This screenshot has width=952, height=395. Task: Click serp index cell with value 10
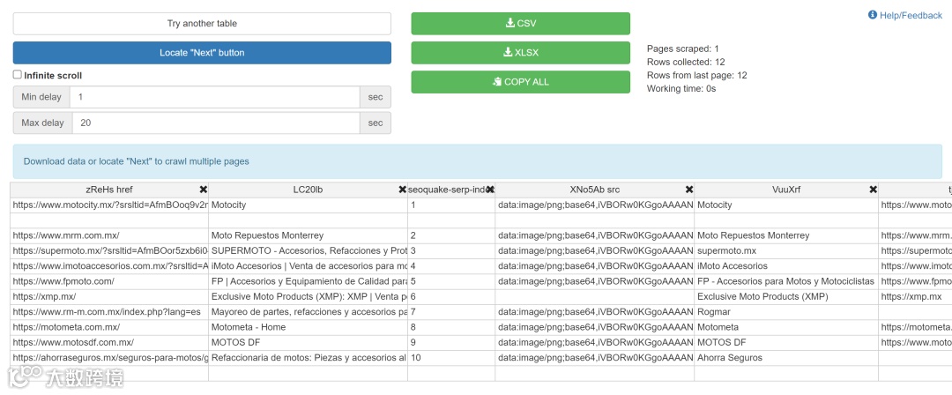pos(451,358)
